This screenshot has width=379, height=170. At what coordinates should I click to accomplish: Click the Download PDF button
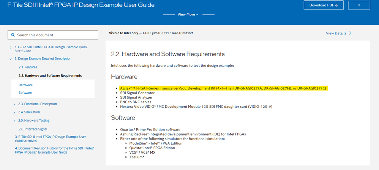(324, 5)
